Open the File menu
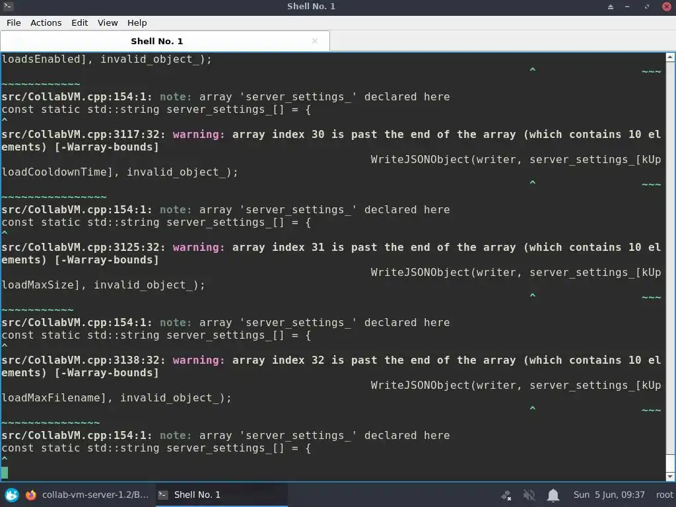The width and height of the screenshot is (676, 507). tap(13, 23)
